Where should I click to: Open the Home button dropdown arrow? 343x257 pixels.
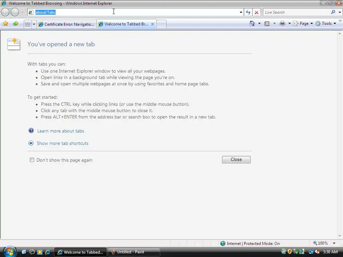coord(260,23)
